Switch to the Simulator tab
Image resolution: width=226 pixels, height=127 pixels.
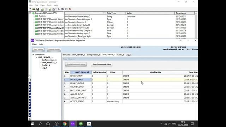(67, 55)
